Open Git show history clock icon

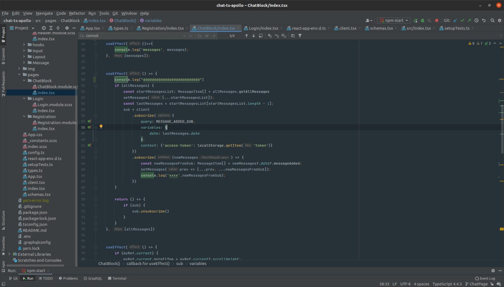476,20
